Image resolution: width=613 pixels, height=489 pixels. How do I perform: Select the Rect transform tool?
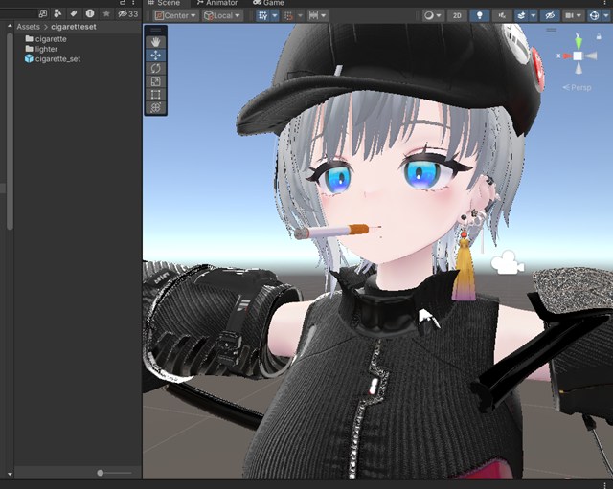156,95
